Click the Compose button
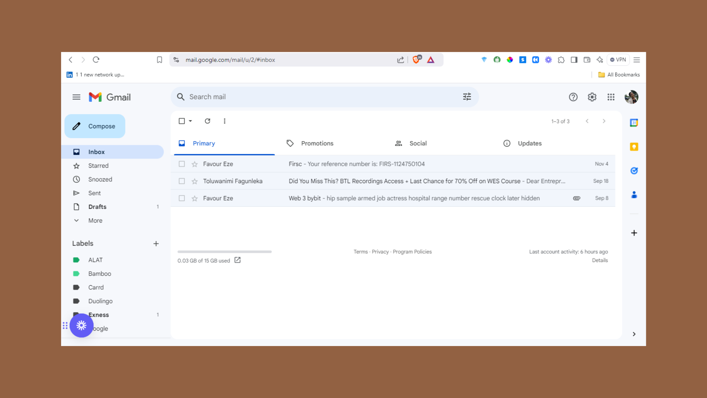This screenshot has height=398, width=707. pos(95,126)
